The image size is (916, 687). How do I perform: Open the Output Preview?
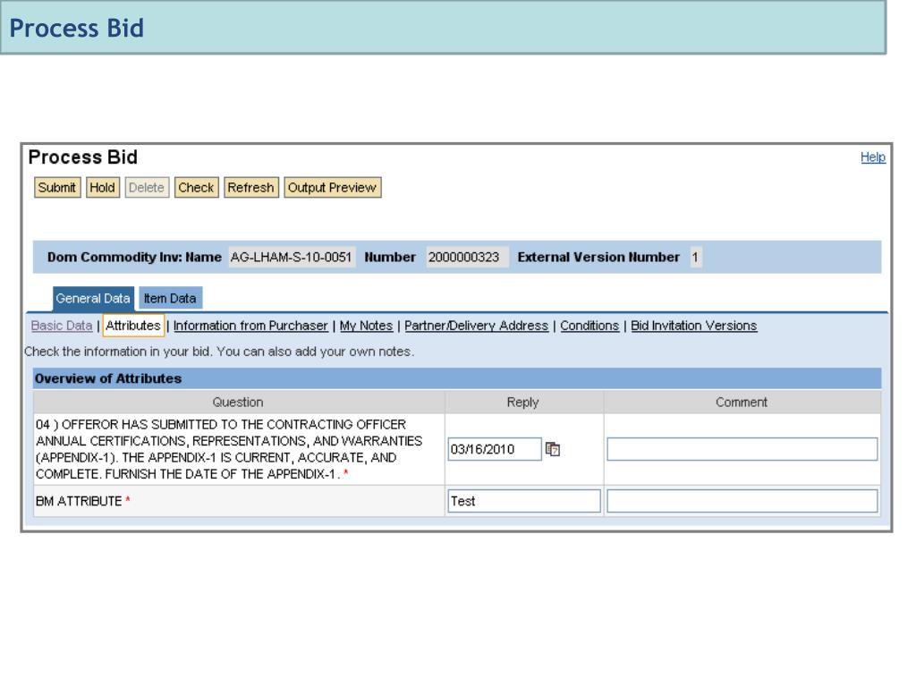click(333, 188)
